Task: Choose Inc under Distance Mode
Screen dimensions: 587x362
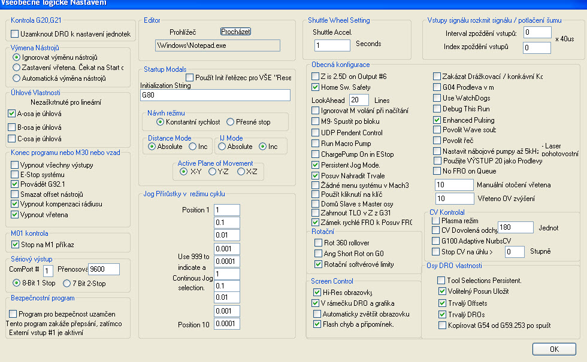Action: [x=193, y=147]
